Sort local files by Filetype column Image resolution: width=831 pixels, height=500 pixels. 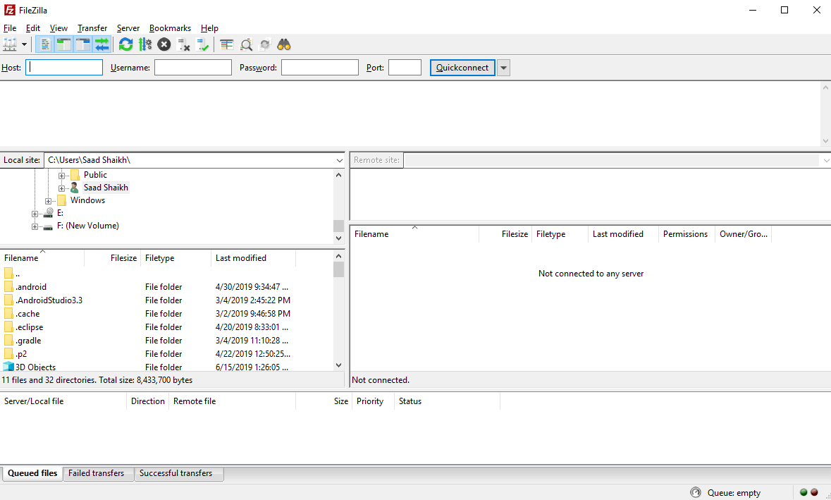pyautogui.click(x=176, y=258)
